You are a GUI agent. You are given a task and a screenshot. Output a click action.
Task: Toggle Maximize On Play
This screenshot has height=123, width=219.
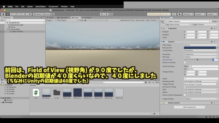pos(127,20)
